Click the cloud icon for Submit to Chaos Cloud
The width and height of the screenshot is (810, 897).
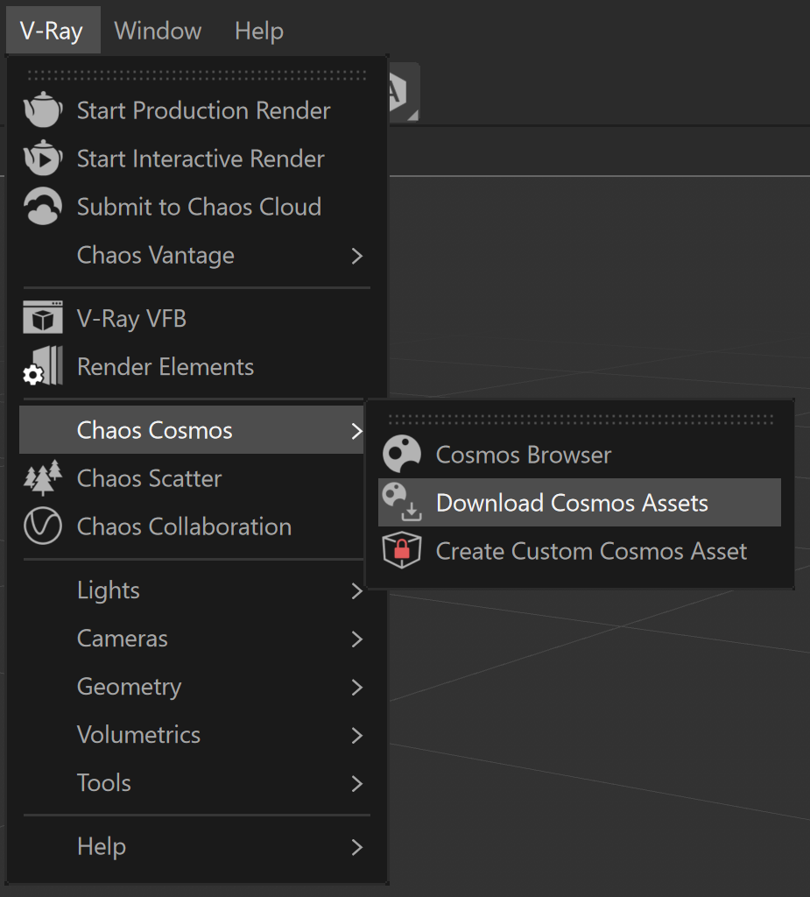(43, 206)
